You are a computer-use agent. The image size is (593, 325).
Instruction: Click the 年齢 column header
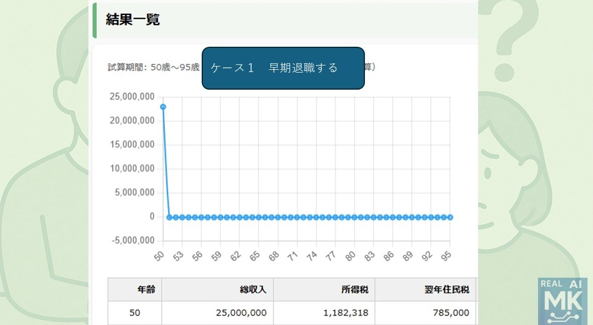coord(146,290)
